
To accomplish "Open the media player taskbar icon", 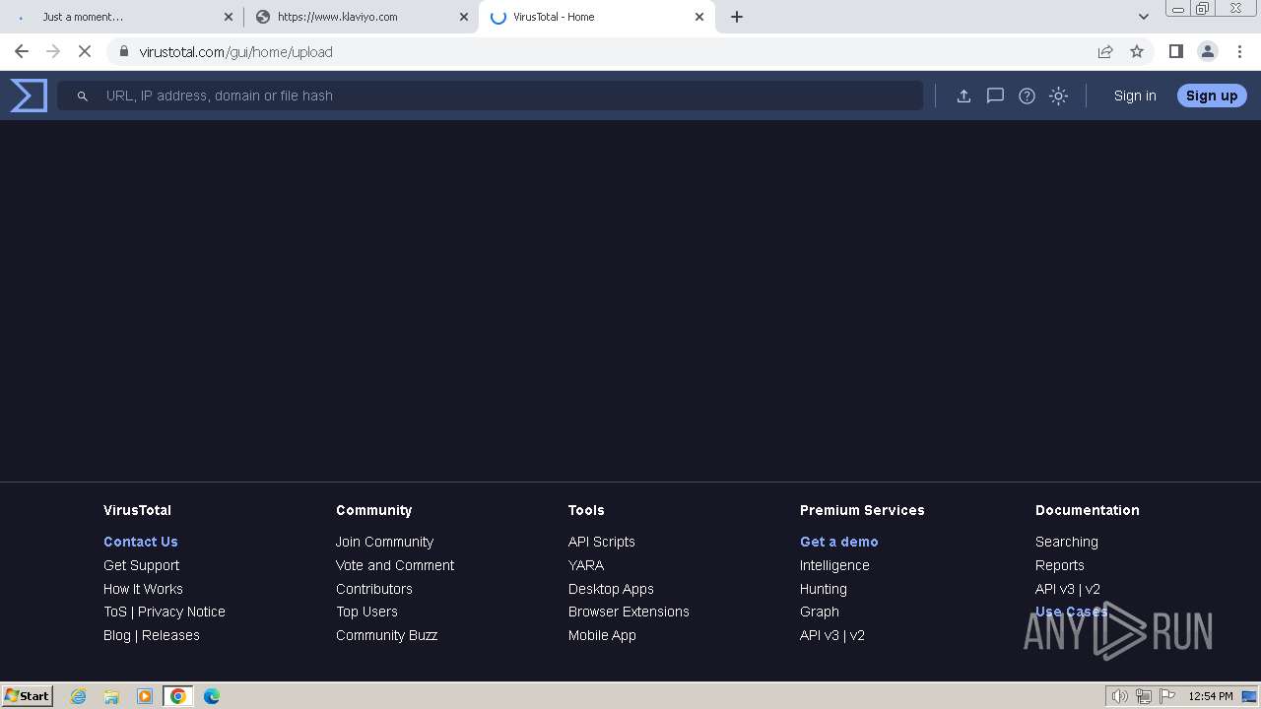I will (x=145, y=696).
